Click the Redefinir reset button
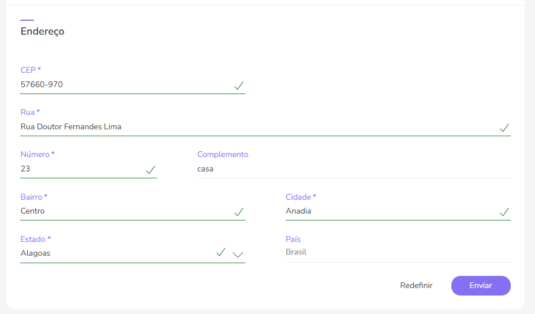Viewport: 535px width, 314px height. point(416,285)
